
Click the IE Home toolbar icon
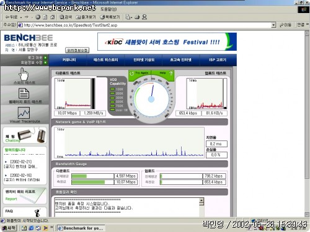53,17
